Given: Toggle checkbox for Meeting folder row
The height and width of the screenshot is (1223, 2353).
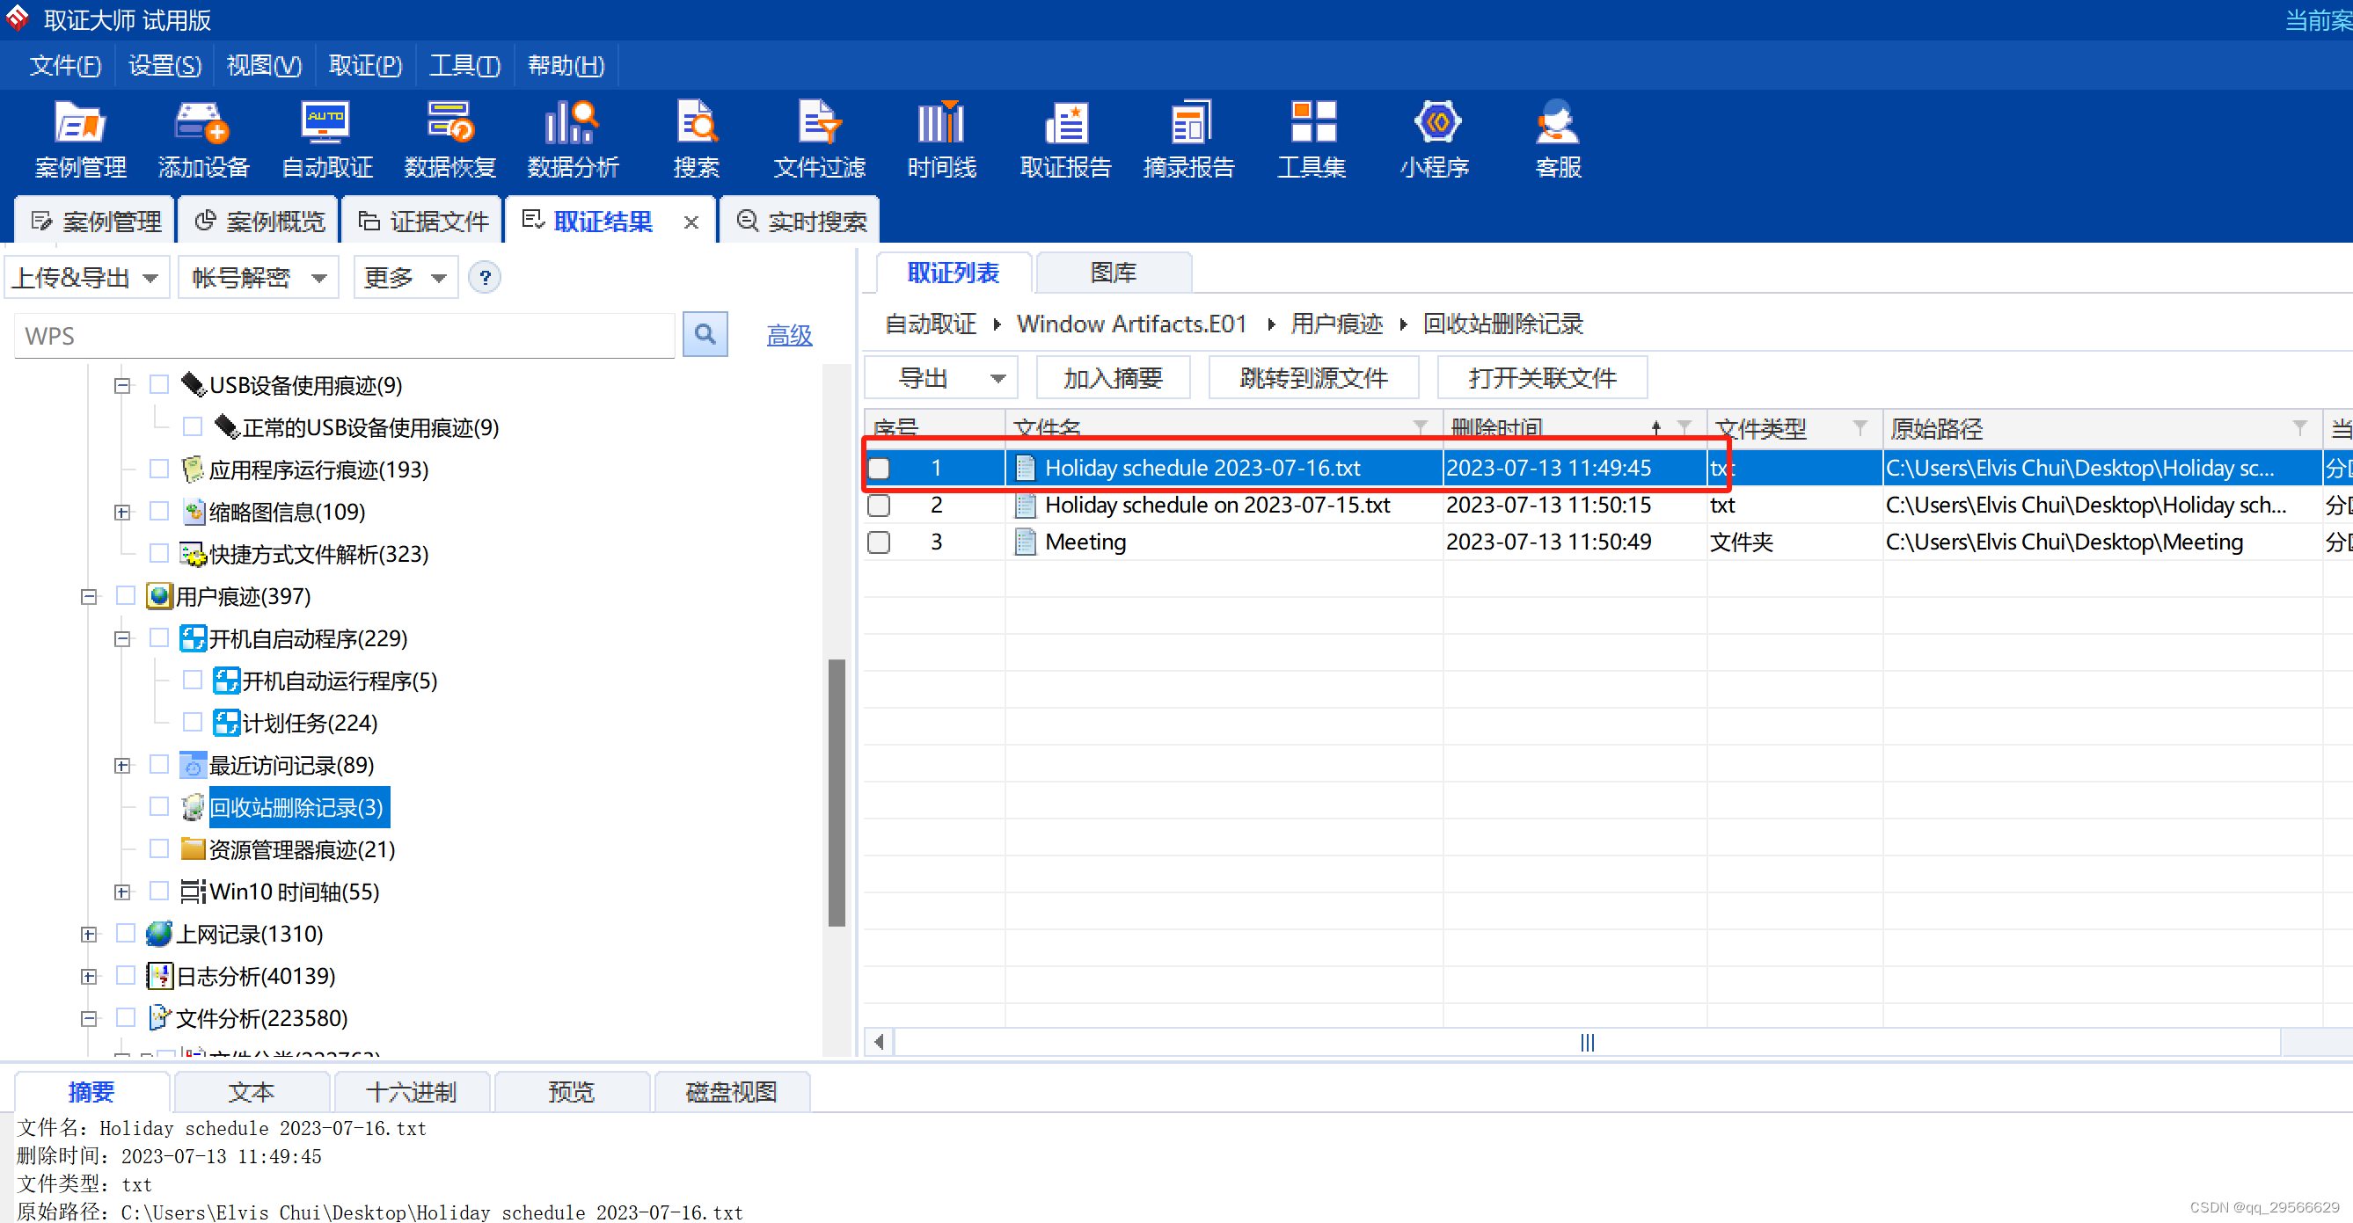Looking at the screenshot, I should (878, 542).
